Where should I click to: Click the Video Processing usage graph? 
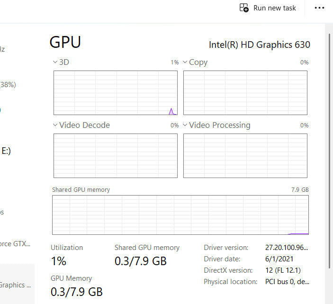245,156
